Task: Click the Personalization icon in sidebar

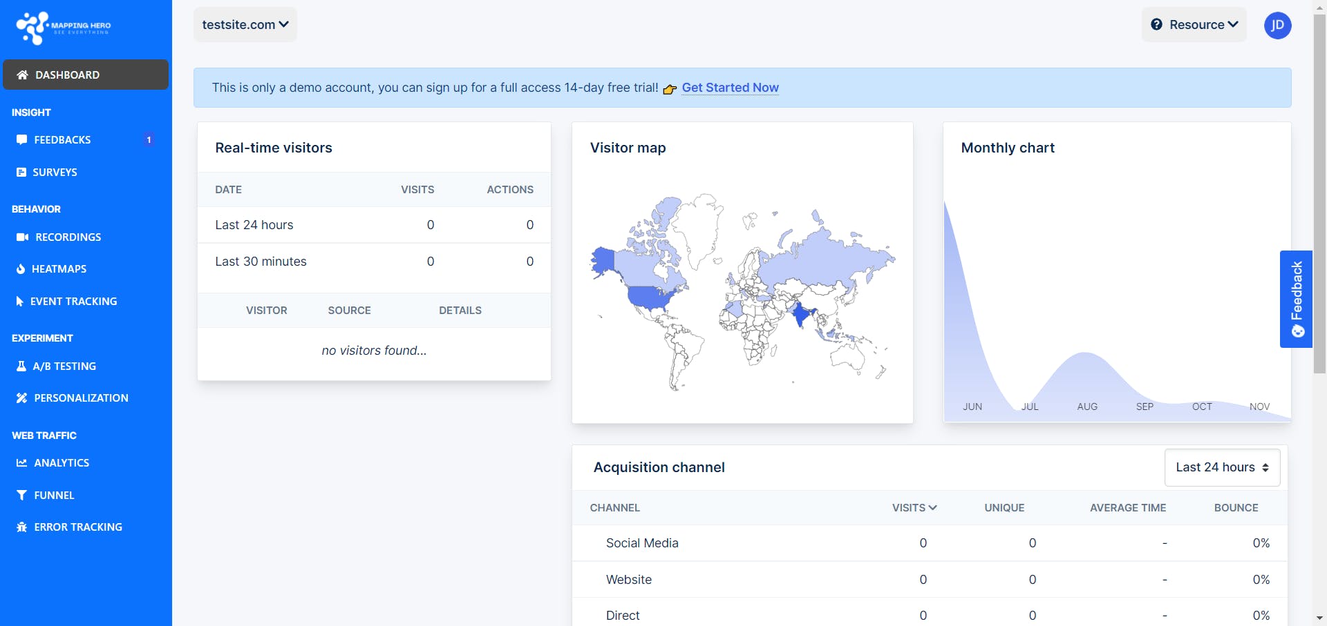Action: pyautogui.click(x=21, y=398)
